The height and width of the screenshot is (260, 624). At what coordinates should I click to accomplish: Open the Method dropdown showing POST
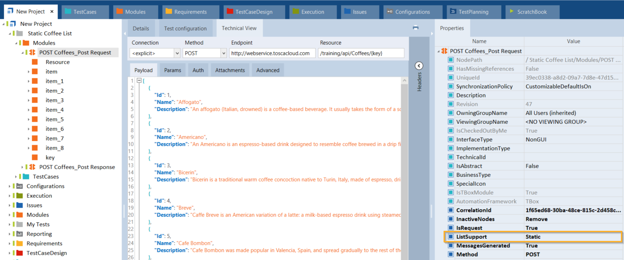point(204,54)
